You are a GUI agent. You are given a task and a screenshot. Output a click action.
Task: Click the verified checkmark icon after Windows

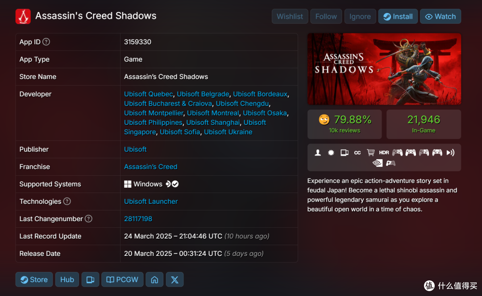[175, 184]
